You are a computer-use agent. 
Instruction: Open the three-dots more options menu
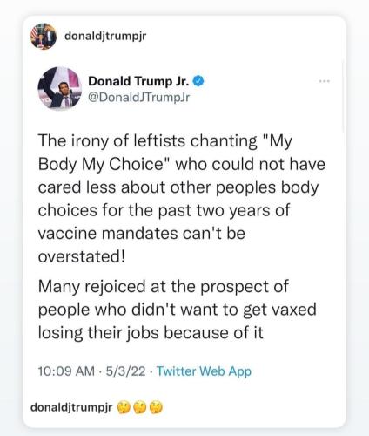[x=324, y=81]
